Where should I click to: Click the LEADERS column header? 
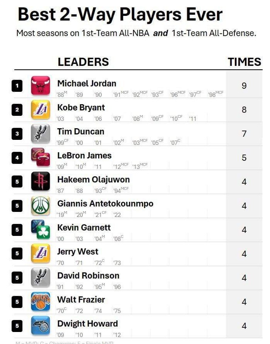coord(83,62)
